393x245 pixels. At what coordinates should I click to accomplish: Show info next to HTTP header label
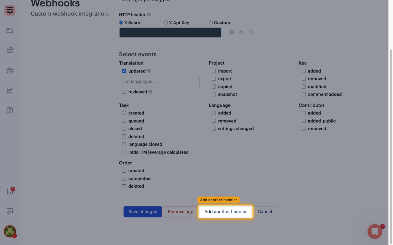tap(149, 15)
